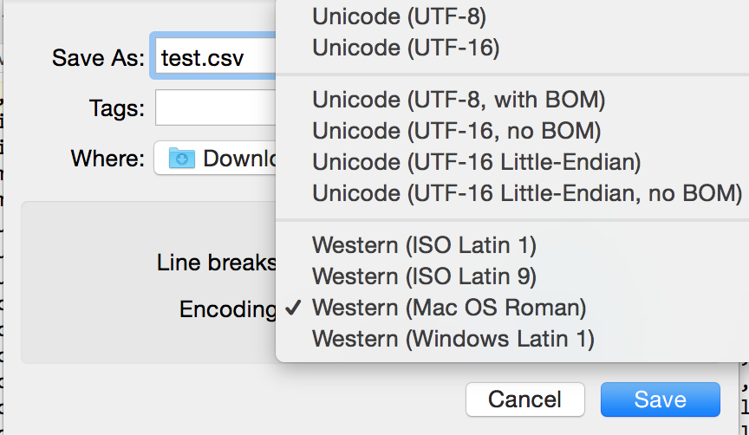
Task: Click checked Western (Mac OS Roman) item
Action: [x=512, y=308]
